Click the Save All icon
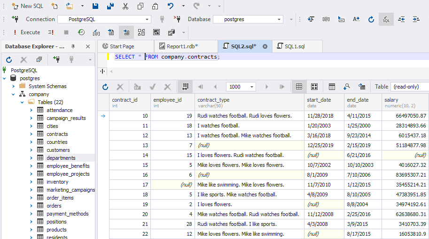Image resolution: width=429 pixels, height=239 pixels. (x=110, y=6)
